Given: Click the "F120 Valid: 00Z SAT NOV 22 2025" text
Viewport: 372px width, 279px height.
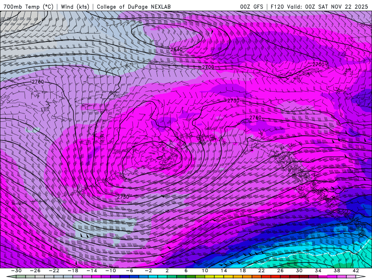Looking at the screenshot, I should (319, 7).
